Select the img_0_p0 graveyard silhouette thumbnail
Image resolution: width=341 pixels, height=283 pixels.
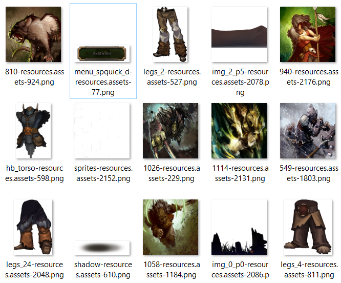(x=239, y=227)
